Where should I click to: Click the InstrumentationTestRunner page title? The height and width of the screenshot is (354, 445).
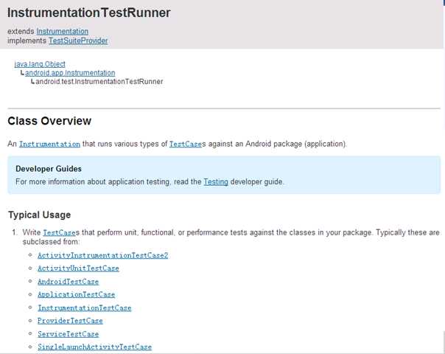(x=89, y=13)
